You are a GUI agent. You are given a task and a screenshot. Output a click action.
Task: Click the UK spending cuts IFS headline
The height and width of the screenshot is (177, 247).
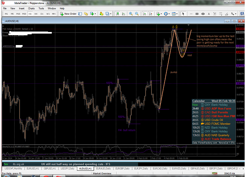75,164
